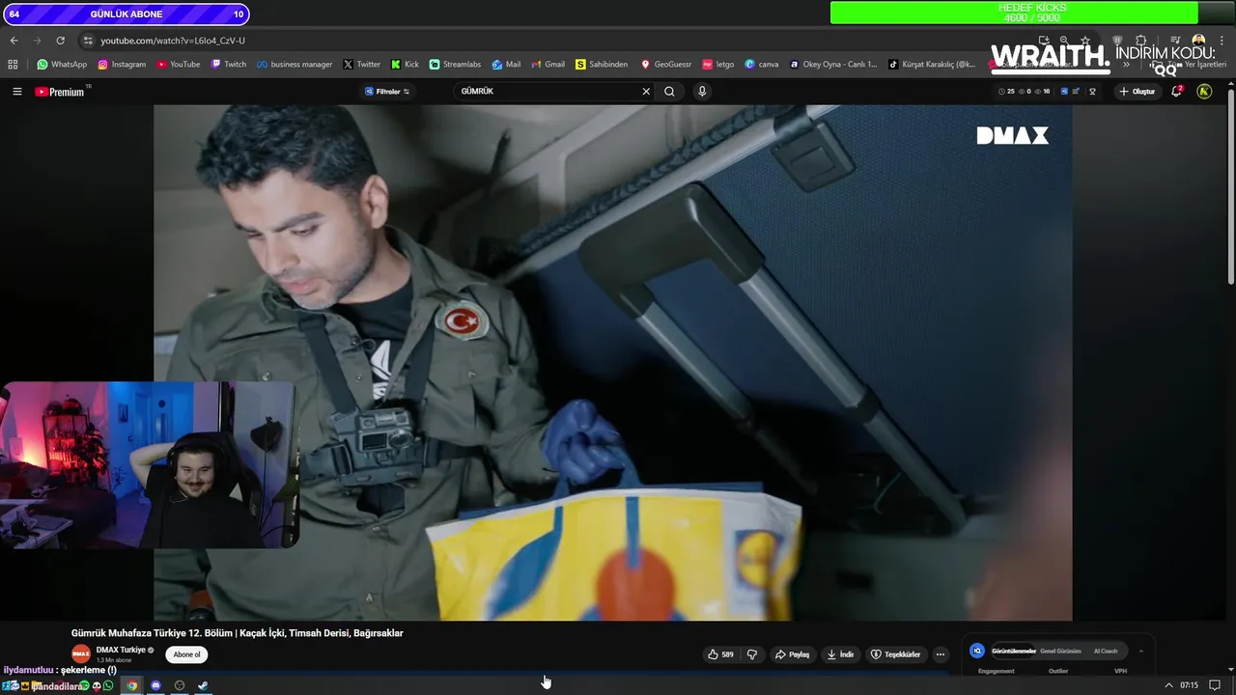The width and height of the screenshot is (1236, 695).
Task: Open the Sahibinden bookmark
Action: tap(601, 65)
